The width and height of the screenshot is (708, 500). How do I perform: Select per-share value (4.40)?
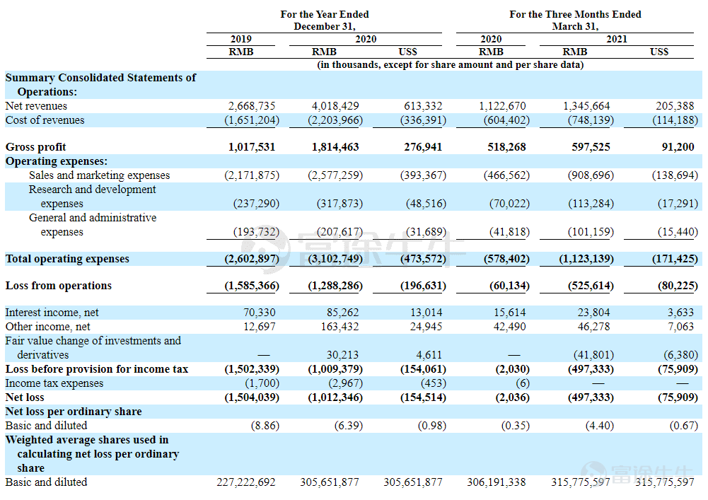coord(600,426)
